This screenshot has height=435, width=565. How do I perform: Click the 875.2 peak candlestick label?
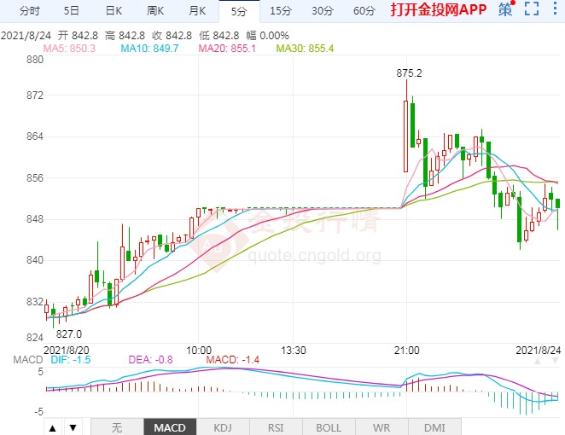click(409, 73)
